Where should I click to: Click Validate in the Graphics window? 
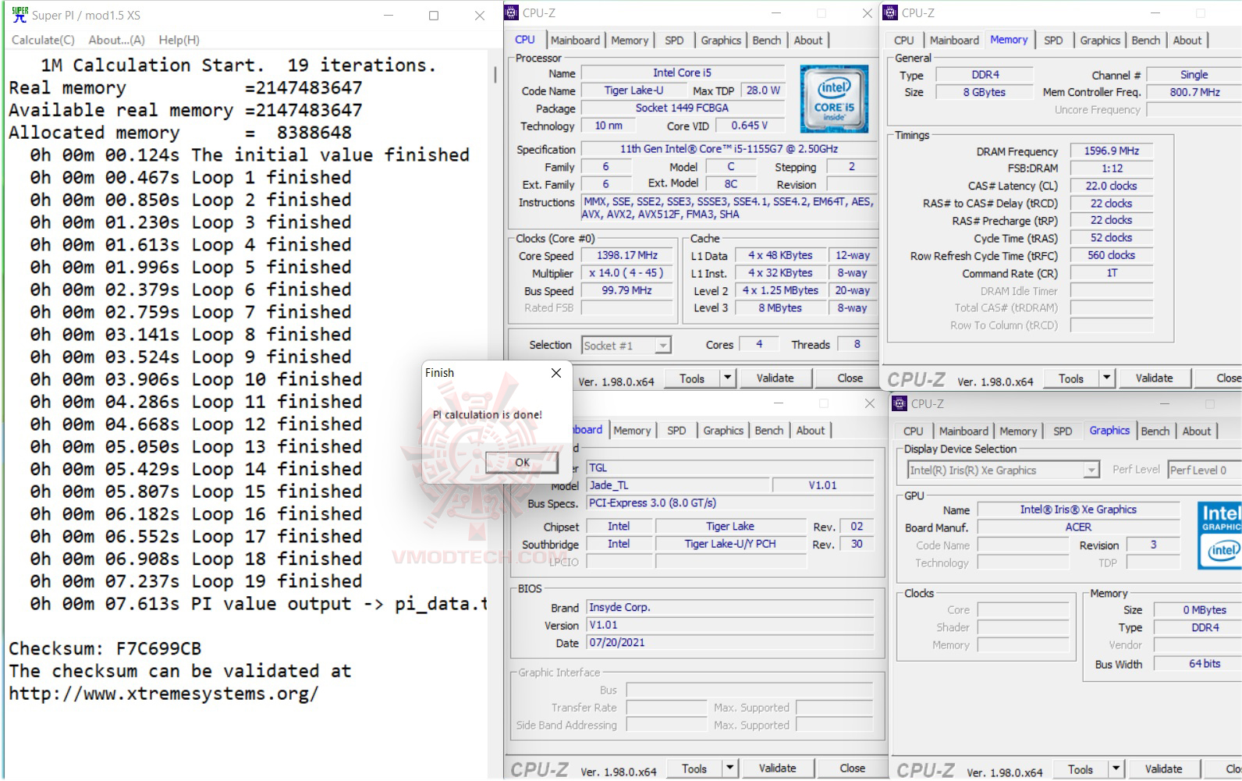(1163, 770)
